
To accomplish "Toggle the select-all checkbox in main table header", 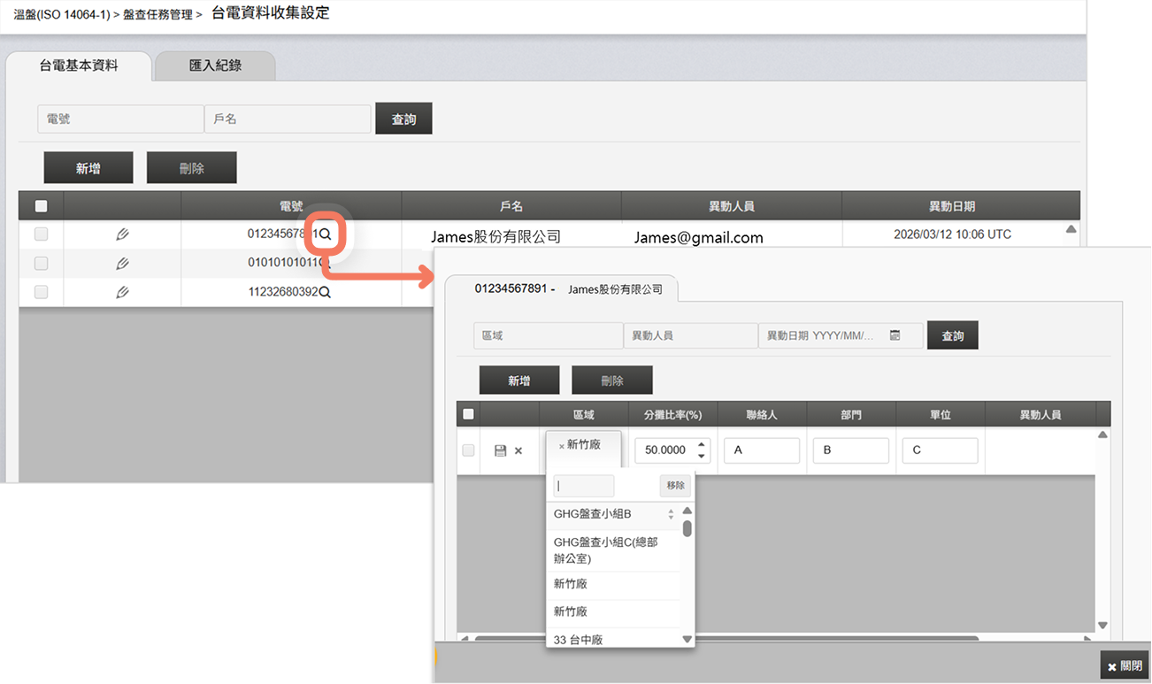I will [41, 206].
